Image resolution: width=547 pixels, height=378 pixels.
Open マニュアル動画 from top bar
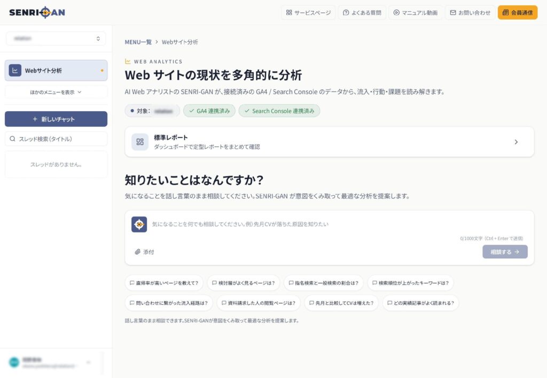(x=416, y=13)
